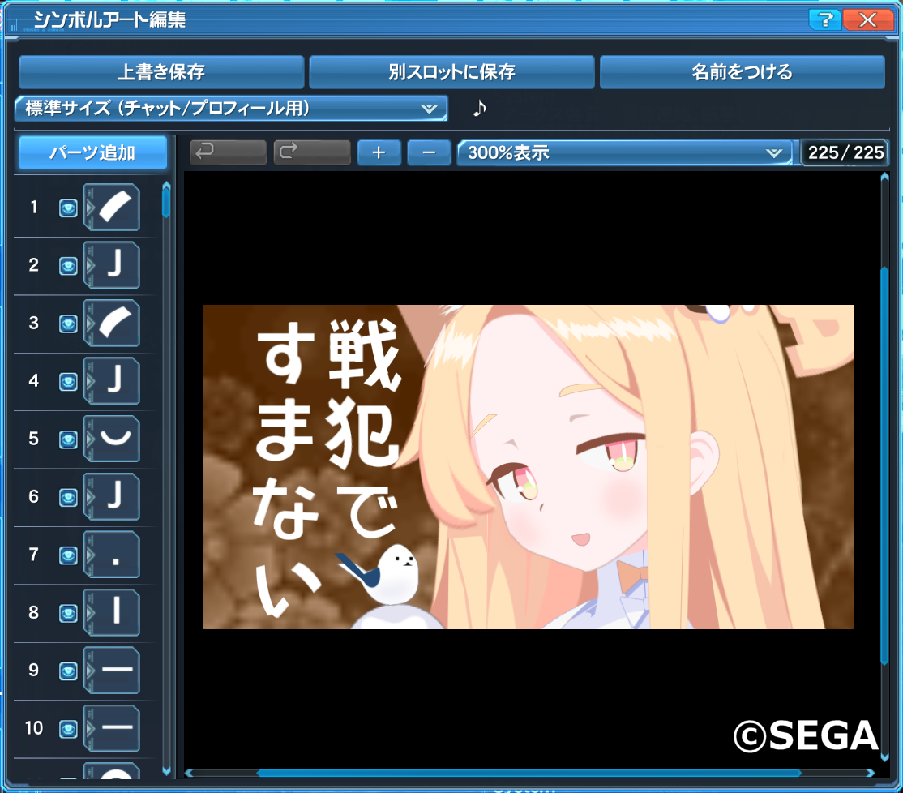
Task: Toggle visibility of layer 4
Action: pyautogui.click(x=68, y=381)
